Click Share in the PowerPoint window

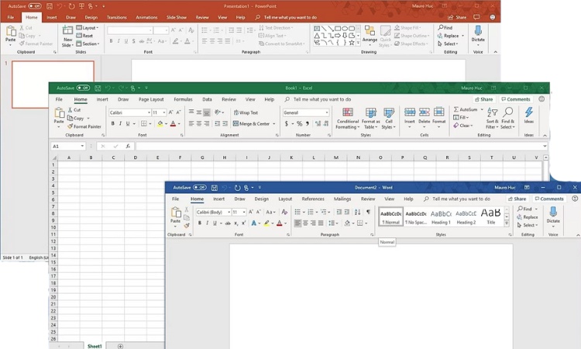(x=457, y=17)
